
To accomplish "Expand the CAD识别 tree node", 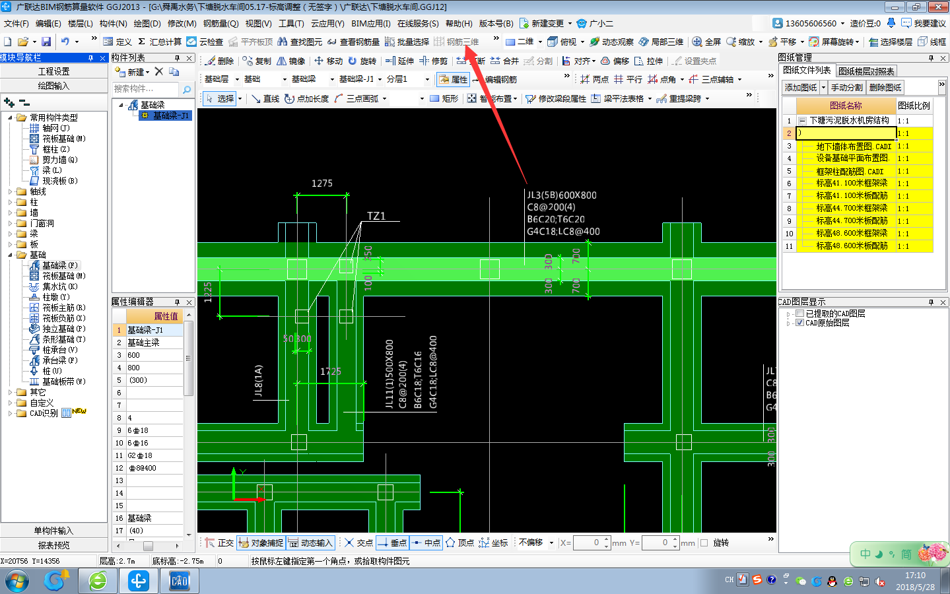I will pyautogui.click(x=10, y=413).
